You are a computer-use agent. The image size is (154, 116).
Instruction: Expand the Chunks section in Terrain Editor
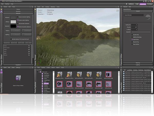tap(18, 9)
